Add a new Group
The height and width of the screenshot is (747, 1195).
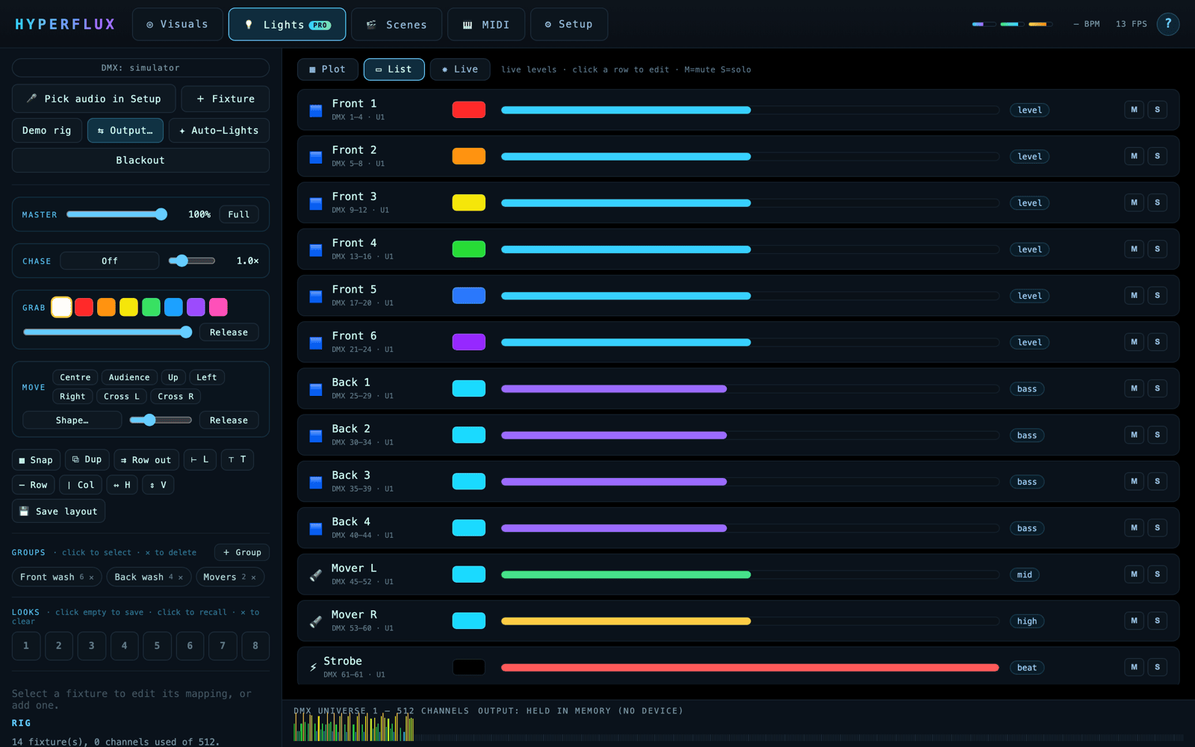242,552
